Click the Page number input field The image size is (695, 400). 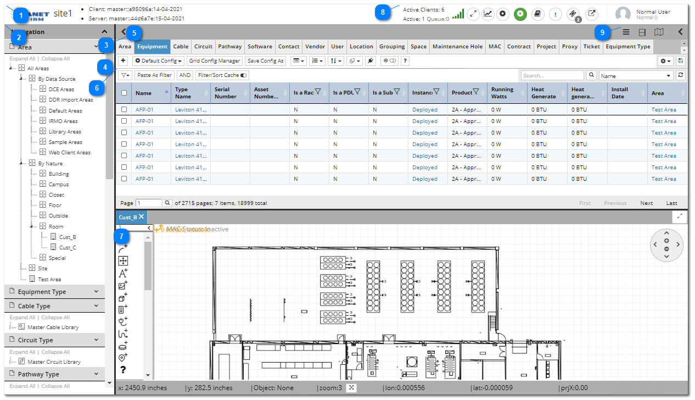149,203
